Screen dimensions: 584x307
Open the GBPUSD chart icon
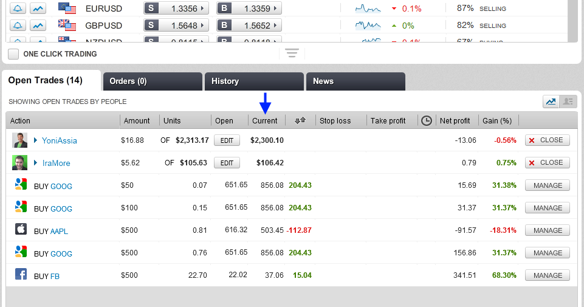click(38, 26)
